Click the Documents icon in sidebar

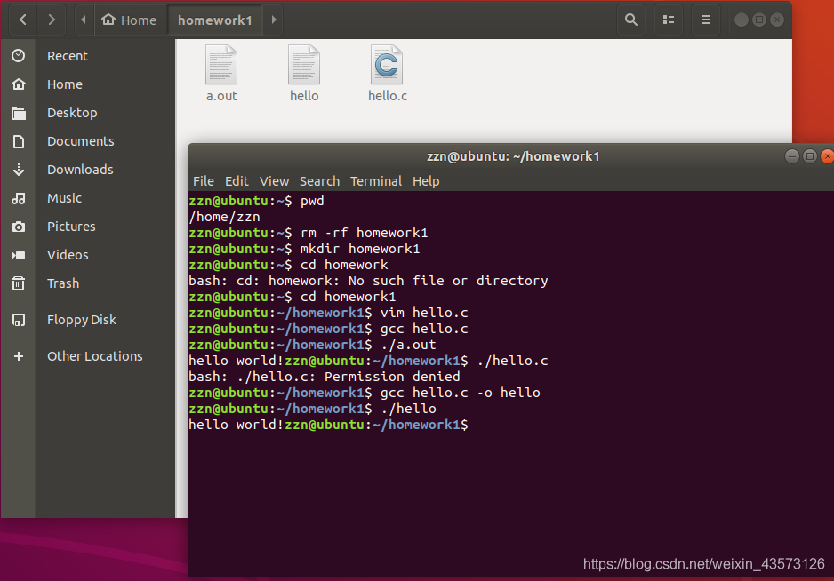tap(19, 141)
